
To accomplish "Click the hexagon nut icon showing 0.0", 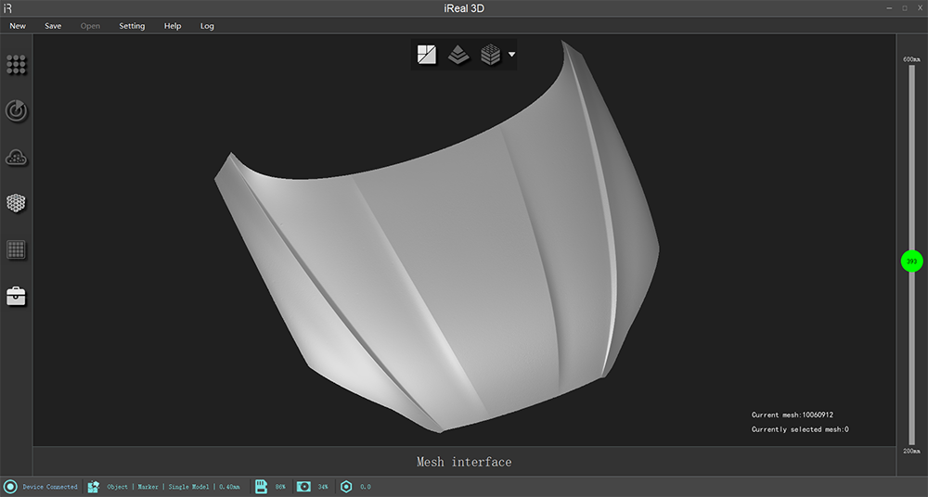I will click(346, 487).
